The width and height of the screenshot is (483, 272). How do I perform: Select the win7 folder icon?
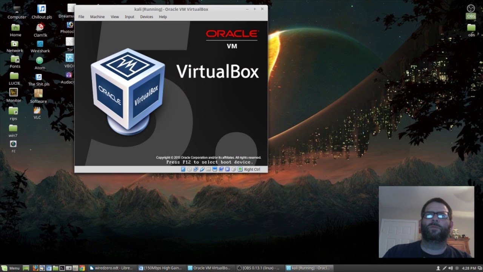(13, 130)
